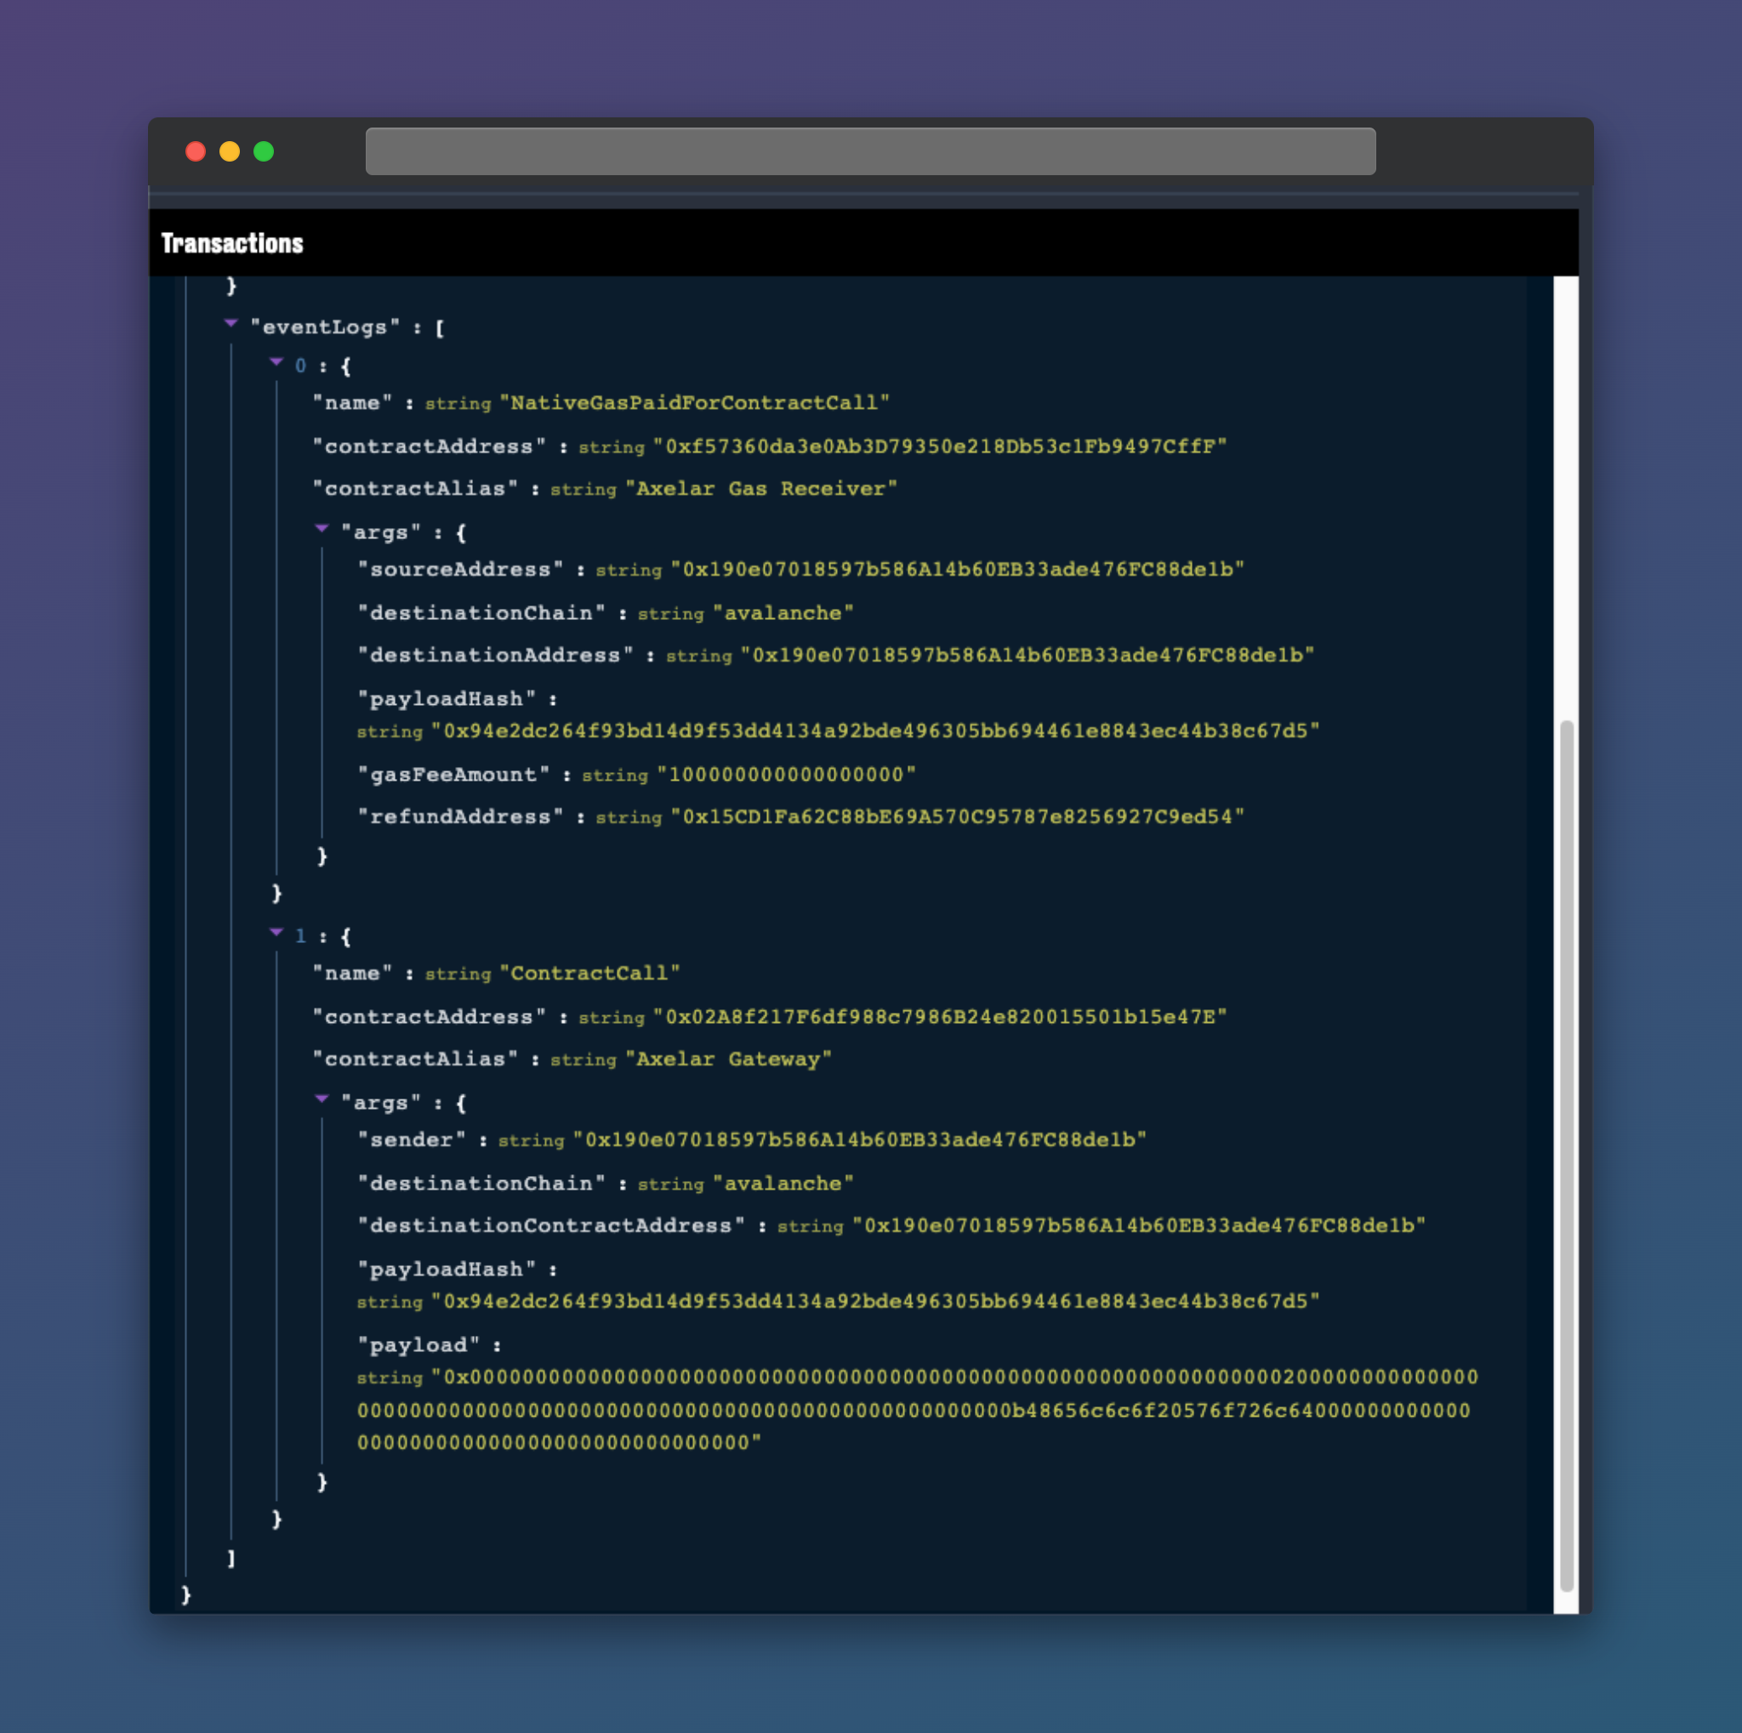Collapse event log entry 1

point(276,933)
